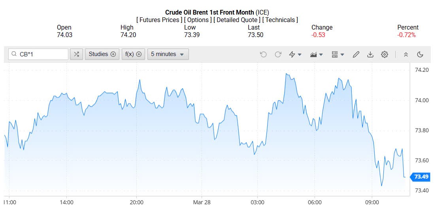Click the download chart icon

click(370, 54)
